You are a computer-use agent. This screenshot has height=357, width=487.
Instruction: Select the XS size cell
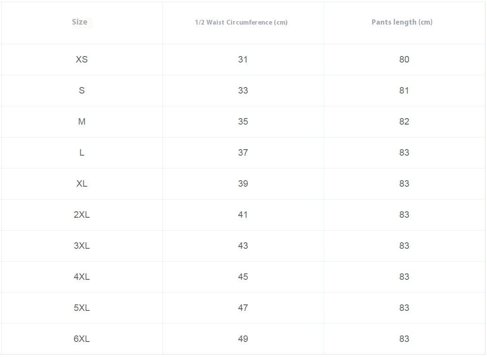tap(82, 60)
